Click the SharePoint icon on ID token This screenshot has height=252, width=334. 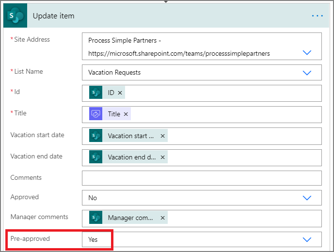click(x=95, y=93)
